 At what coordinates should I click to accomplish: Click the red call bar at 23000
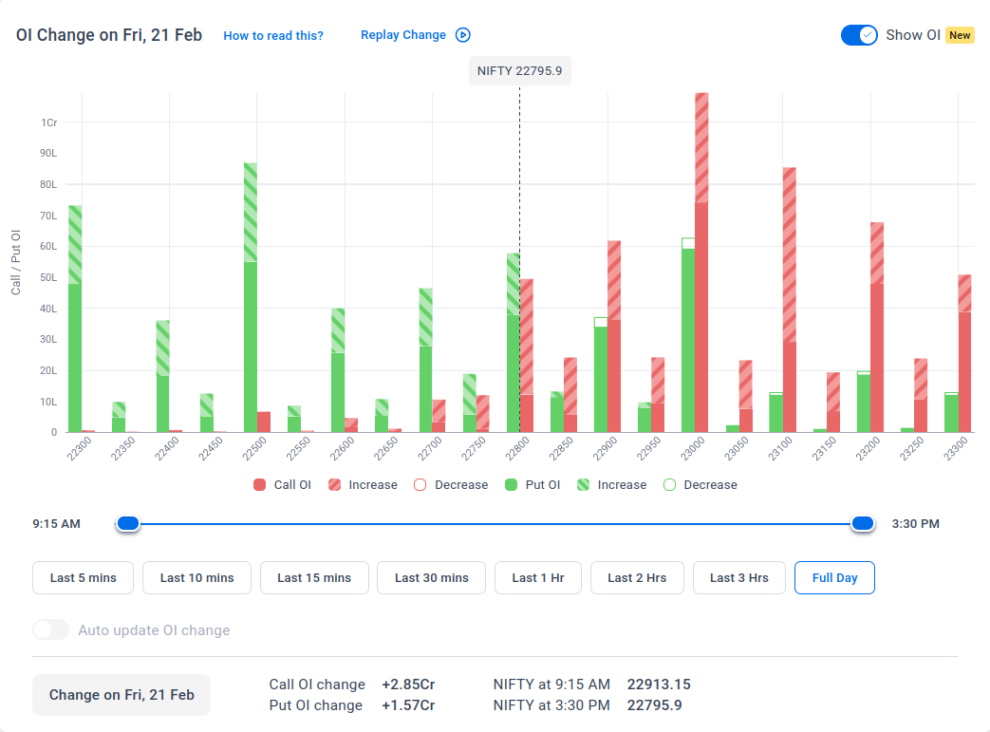(701, 263)
